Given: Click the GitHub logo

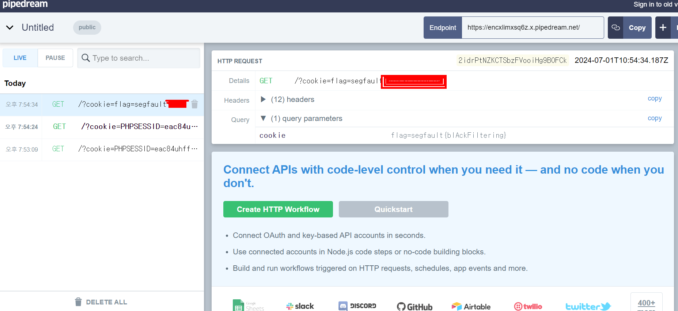Looking at the screenshot, I should tap(415, 307).
